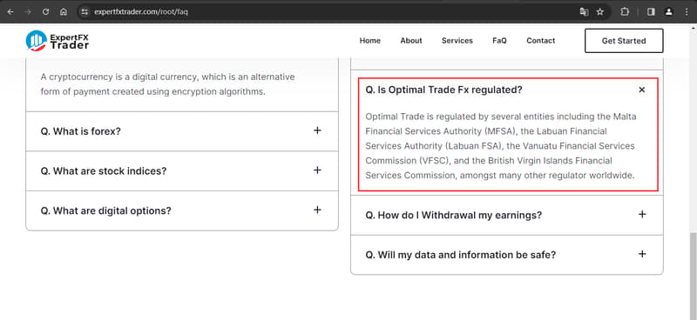Open the browser extensions puzzle icon
697x320 pixels.
point(625,12)
